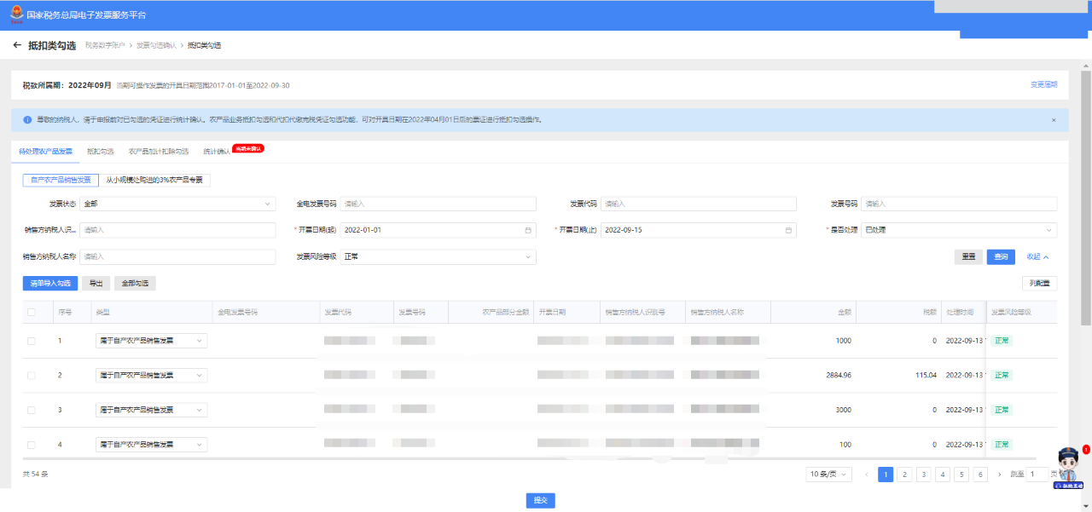Toggle the select-all checkbox in table header

click(x=32, y=313)
